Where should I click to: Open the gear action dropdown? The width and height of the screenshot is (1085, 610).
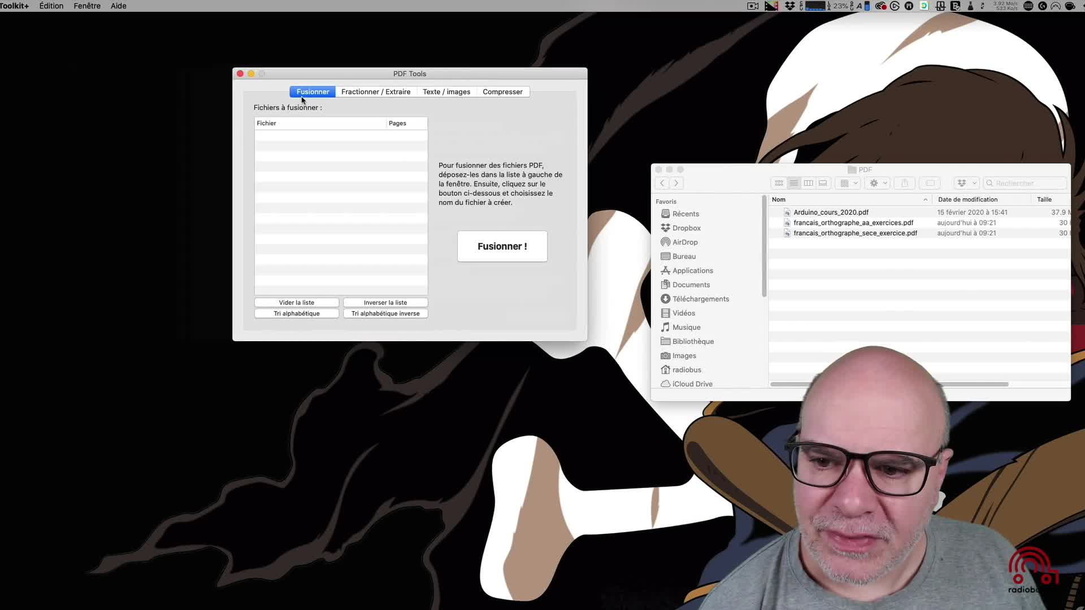pos(878,183)
